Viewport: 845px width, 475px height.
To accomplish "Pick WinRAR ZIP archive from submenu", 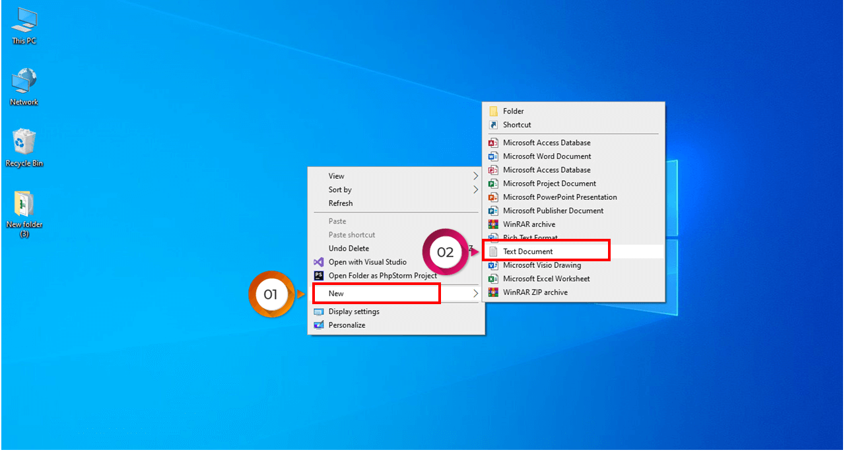I will coord(535,292).
